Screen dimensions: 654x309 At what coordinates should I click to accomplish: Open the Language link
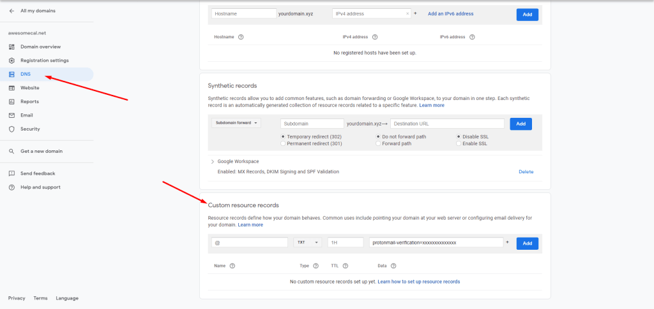click(67, 298)
